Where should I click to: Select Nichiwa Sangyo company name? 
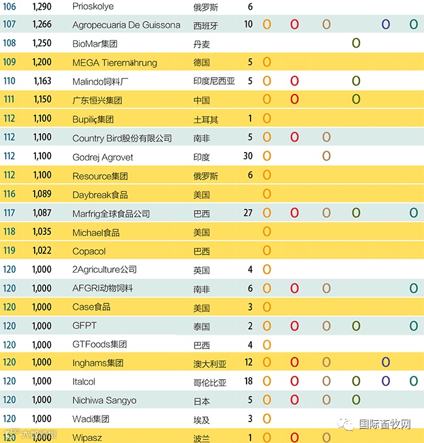point(104,401)
